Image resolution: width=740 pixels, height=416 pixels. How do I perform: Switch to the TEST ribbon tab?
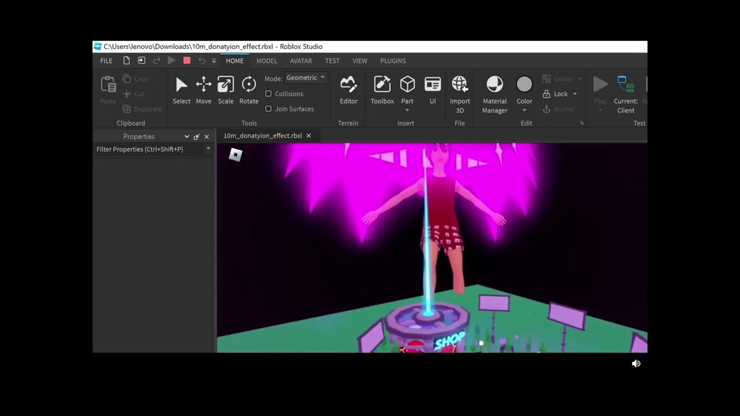click(x=332, y=61)
